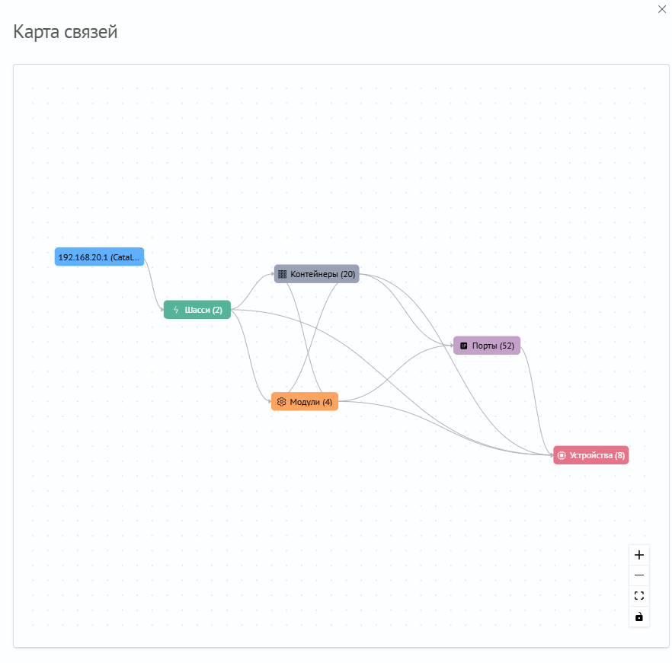Click the chip icon in Устройства node

562,455
